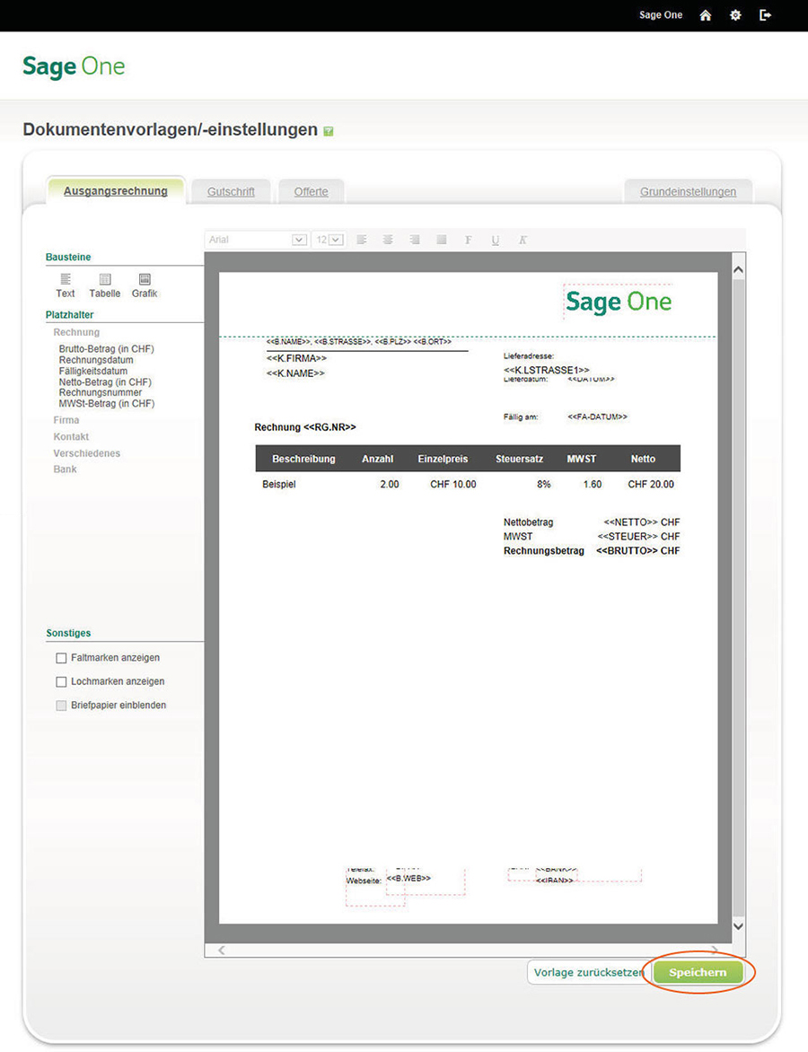Screen dimensions: 808x1052
Task: Click the Speichern button
Action: (698, 972)
